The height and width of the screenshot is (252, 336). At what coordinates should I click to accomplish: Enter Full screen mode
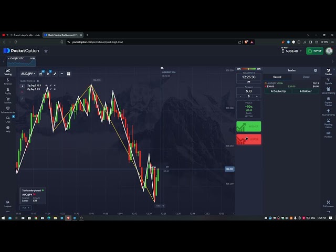point(328,204)
